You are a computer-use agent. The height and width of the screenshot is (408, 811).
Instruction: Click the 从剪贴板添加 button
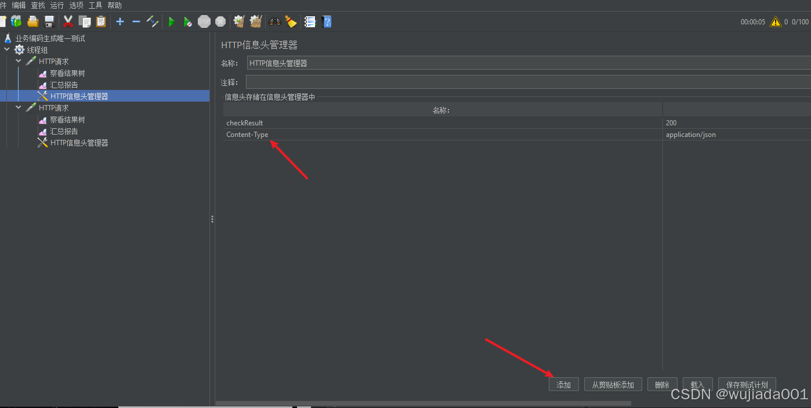coord(613,385)
